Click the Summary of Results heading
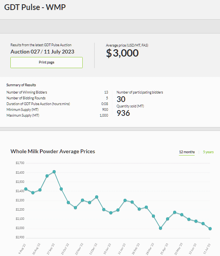Viewport: 220px width, 256px height. coord(21,85)
